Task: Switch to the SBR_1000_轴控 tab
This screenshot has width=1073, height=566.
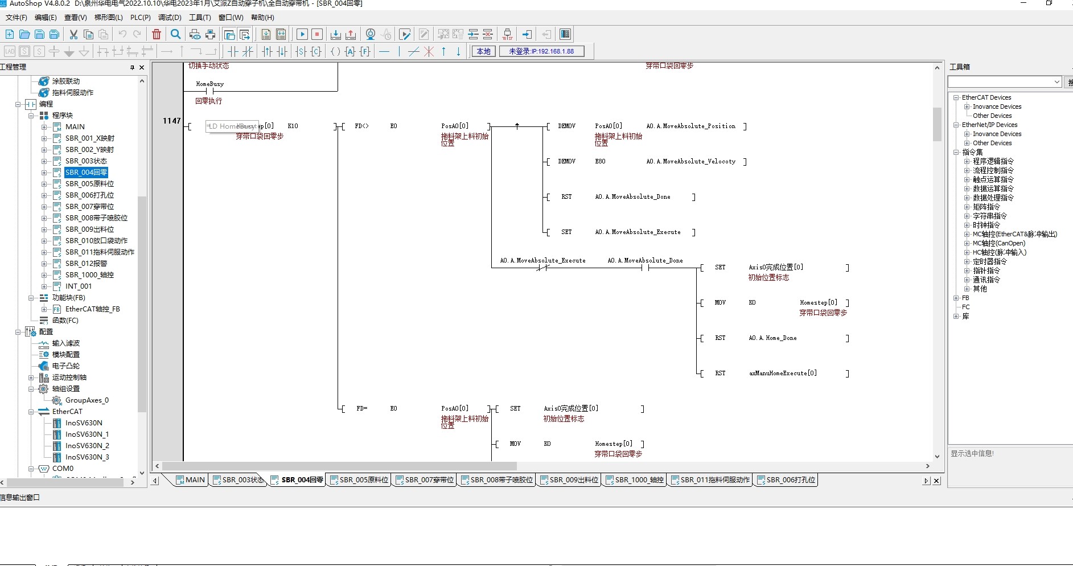Action: point(635,480)
